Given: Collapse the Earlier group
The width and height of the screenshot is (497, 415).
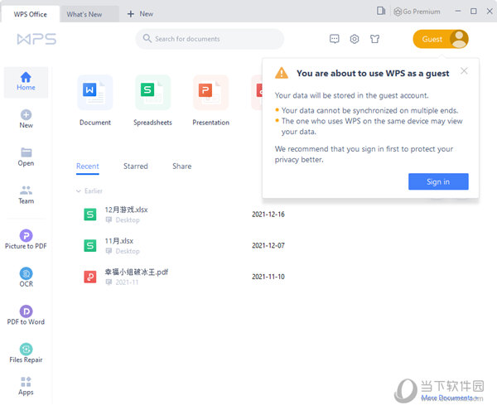Looking at the screenshot, I should tap(79, 191).
